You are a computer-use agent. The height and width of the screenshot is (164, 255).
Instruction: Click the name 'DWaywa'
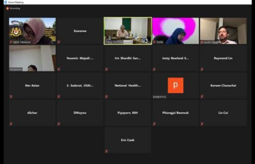[80, 113]
